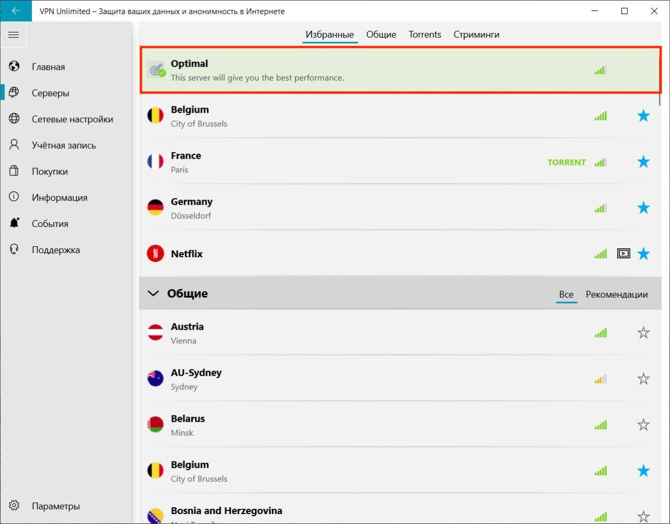The width and height of the screenshot is (670, 524).
Task: Unfavorite France Paris server star
Action: [643, 162]
